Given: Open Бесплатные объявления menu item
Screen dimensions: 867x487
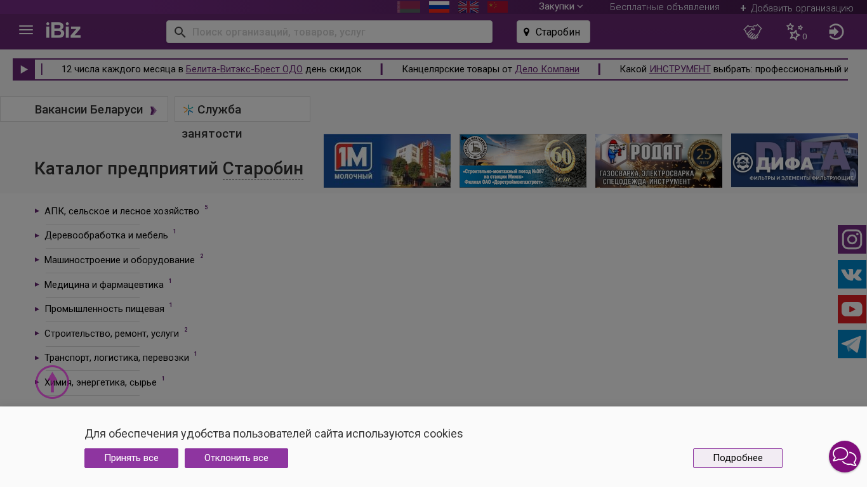Looking at the screenshot, I should click(x=665, y=7).
